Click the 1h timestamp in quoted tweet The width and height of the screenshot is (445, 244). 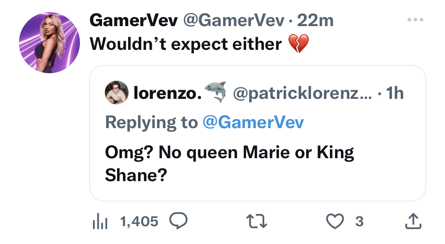click(395, 93)
